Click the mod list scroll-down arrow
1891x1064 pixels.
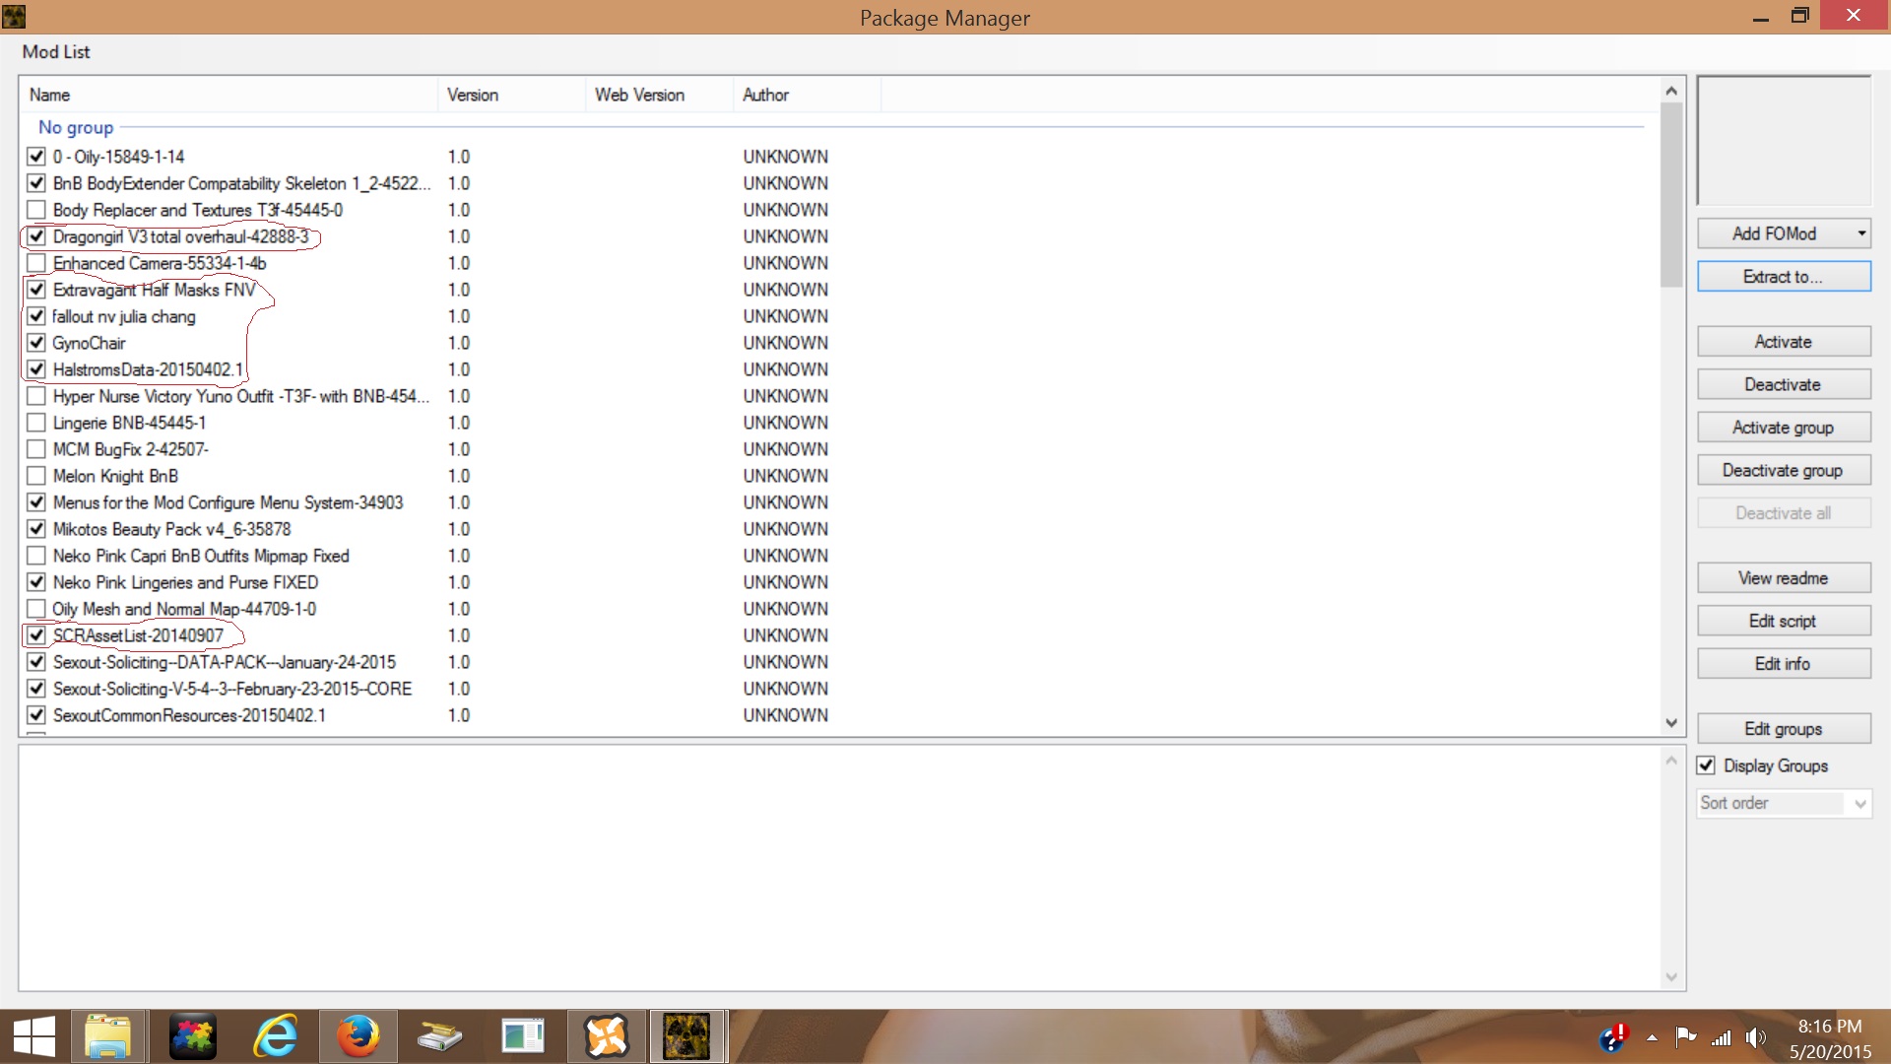click(1671, 723)
